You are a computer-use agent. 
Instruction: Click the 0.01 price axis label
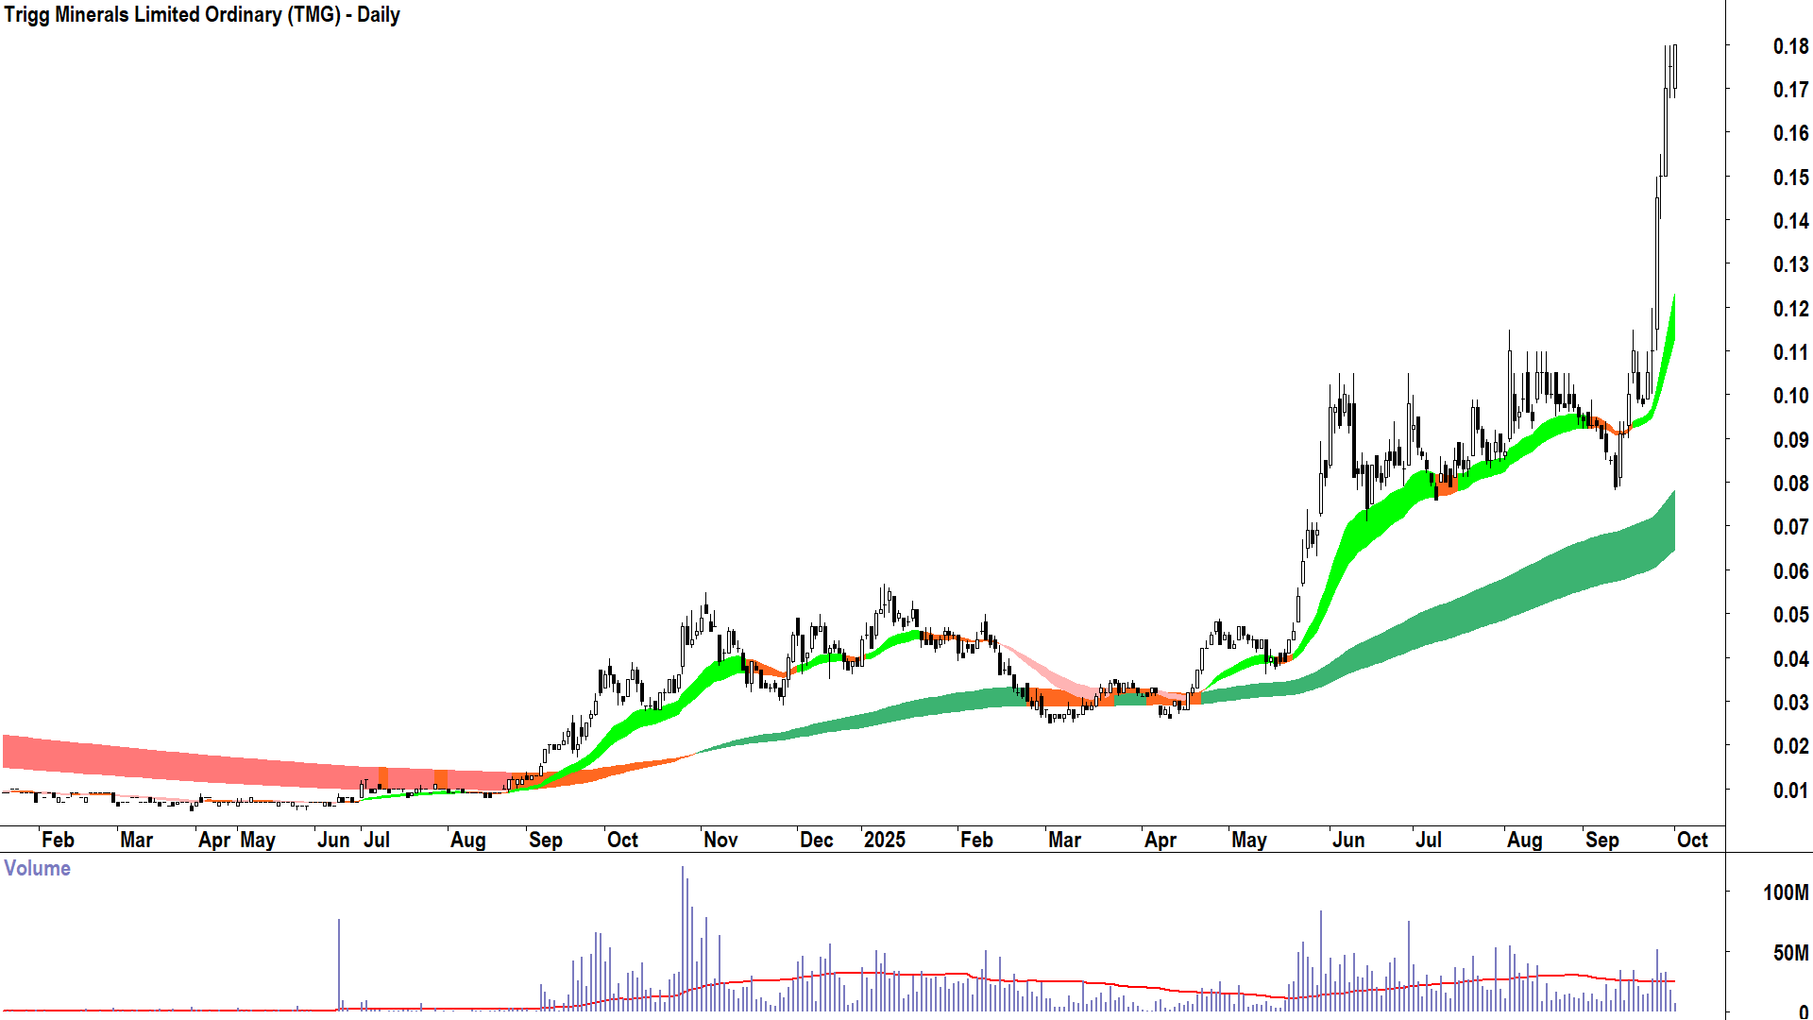pos(1790,790)
